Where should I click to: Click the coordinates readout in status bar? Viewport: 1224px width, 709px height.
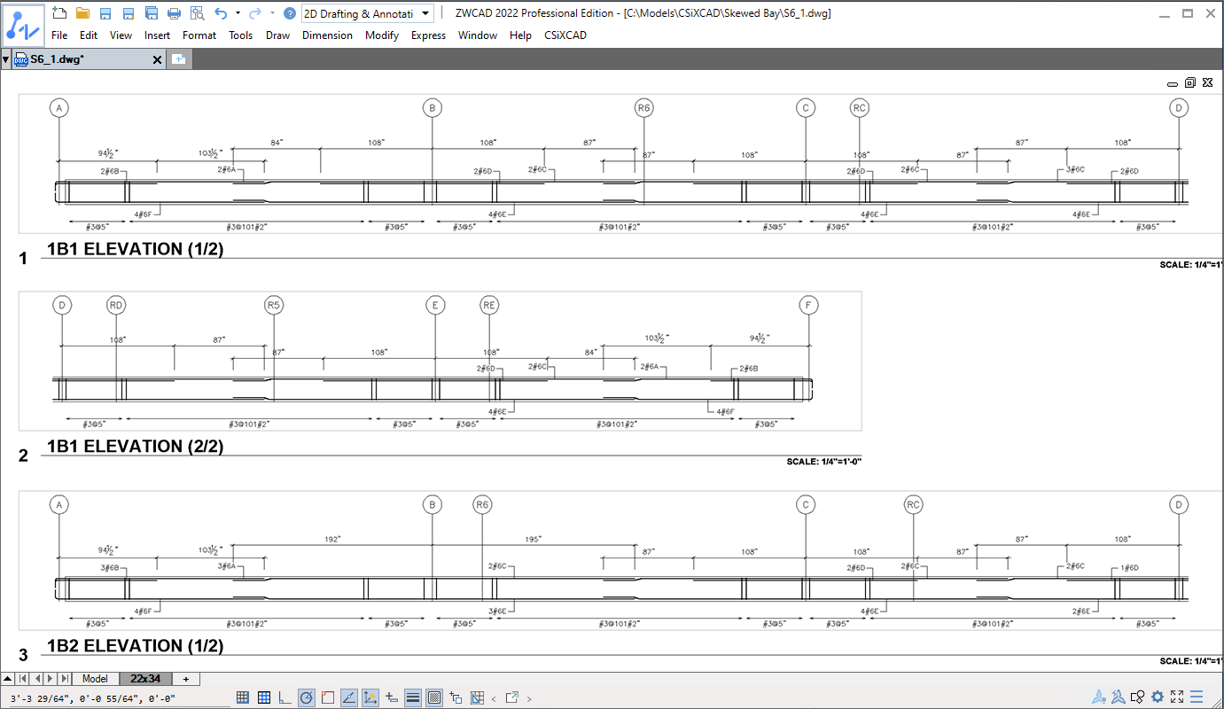tap(93, 698)
